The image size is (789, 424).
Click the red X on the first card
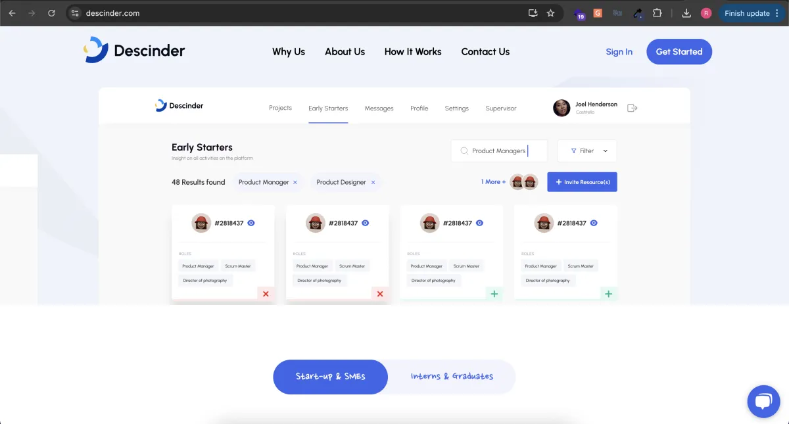pos(266,294)
